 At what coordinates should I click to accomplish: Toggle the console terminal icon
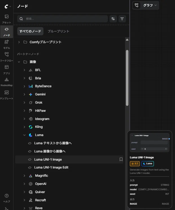pos(6,208)
